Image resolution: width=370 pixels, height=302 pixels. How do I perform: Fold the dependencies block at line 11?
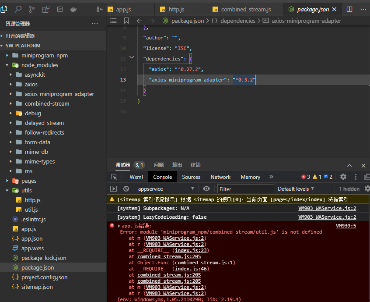pos(132,57)
